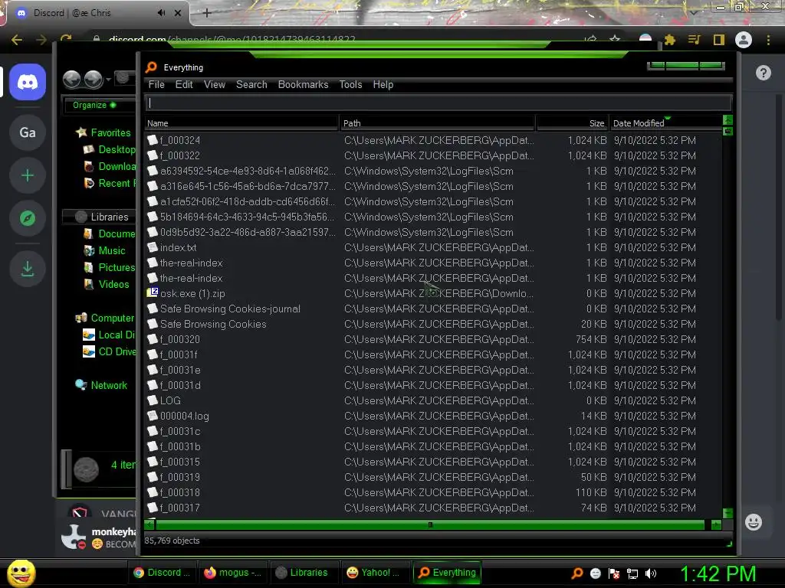Switch to Discord taskbar button

[x=162, y=573]
